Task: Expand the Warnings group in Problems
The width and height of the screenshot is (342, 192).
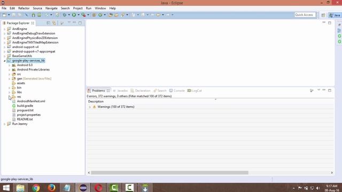Action: click(x=90, y=107)
